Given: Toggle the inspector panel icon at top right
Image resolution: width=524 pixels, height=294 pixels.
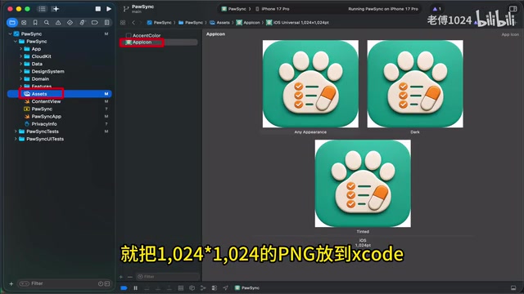Looking at the screenshot, I should point(513,9).
